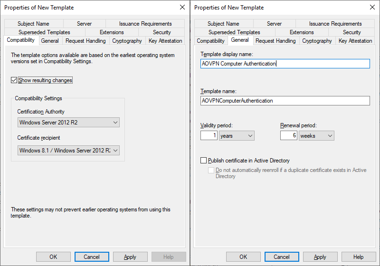The height and width of the screenshot is (266, 380).
Task: Click OK in the left dialog
Action: (x=53, y=257)
